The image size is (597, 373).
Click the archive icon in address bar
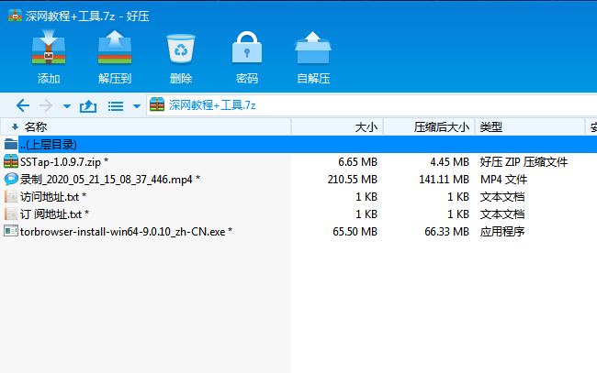[157, 104]
